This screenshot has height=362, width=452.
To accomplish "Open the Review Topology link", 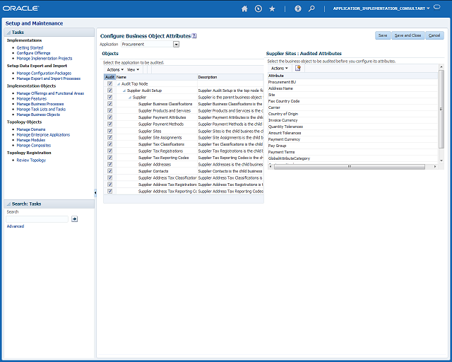I will 31,160.
